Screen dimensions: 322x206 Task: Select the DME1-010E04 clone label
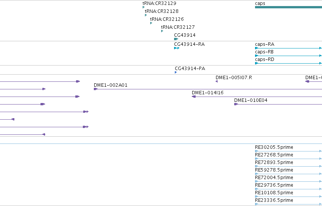pyautogui.click(x=251, y=100)
